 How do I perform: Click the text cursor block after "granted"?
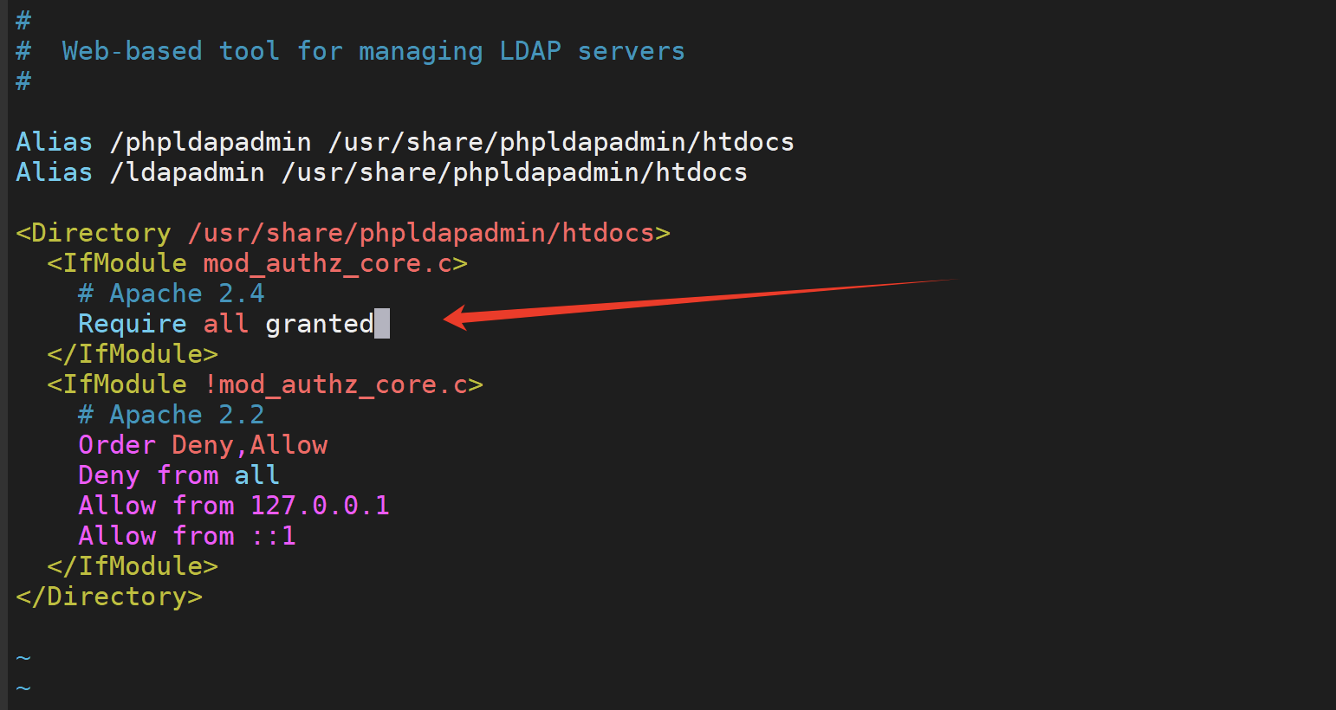[x=382, y=324]
